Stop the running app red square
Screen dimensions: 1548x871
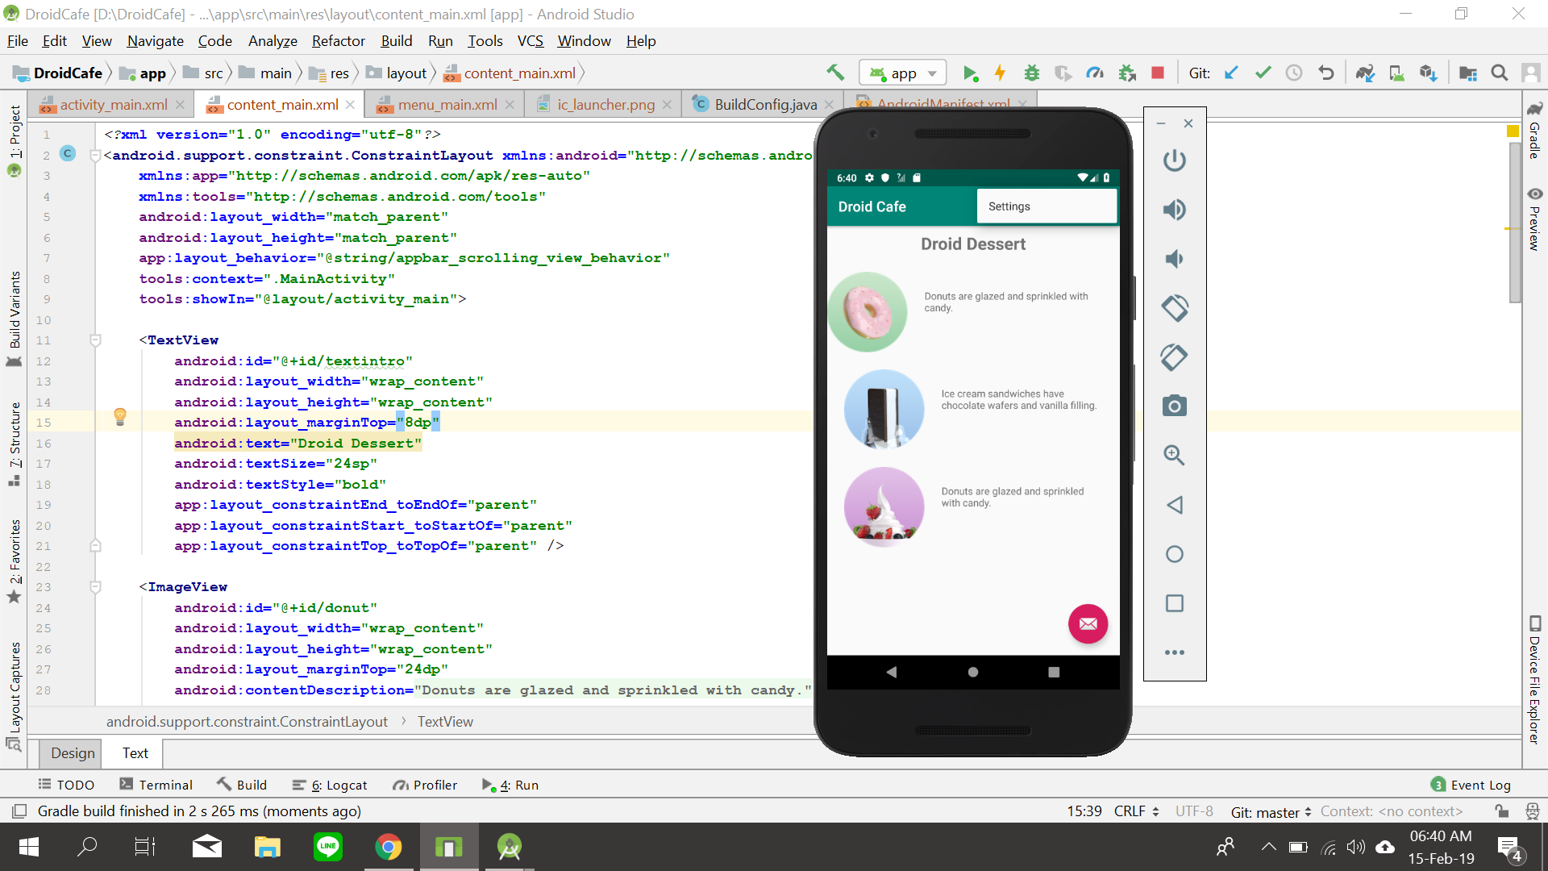[x=1158, y=73]
